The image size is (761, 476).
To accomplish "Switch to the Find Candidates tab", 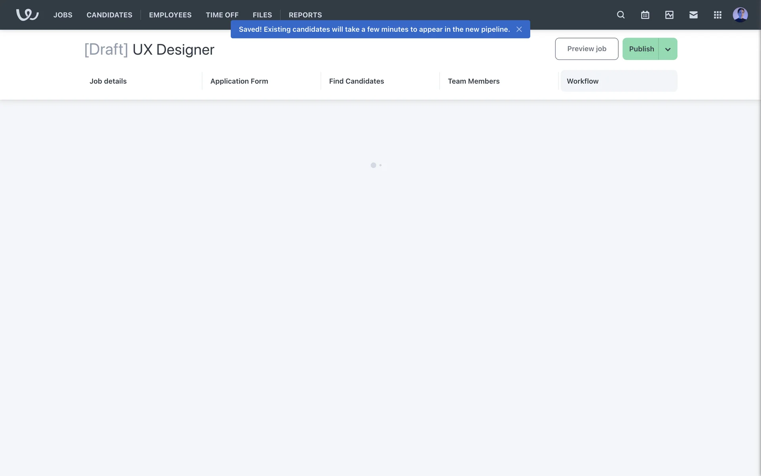I will click(x=356, y=81).
